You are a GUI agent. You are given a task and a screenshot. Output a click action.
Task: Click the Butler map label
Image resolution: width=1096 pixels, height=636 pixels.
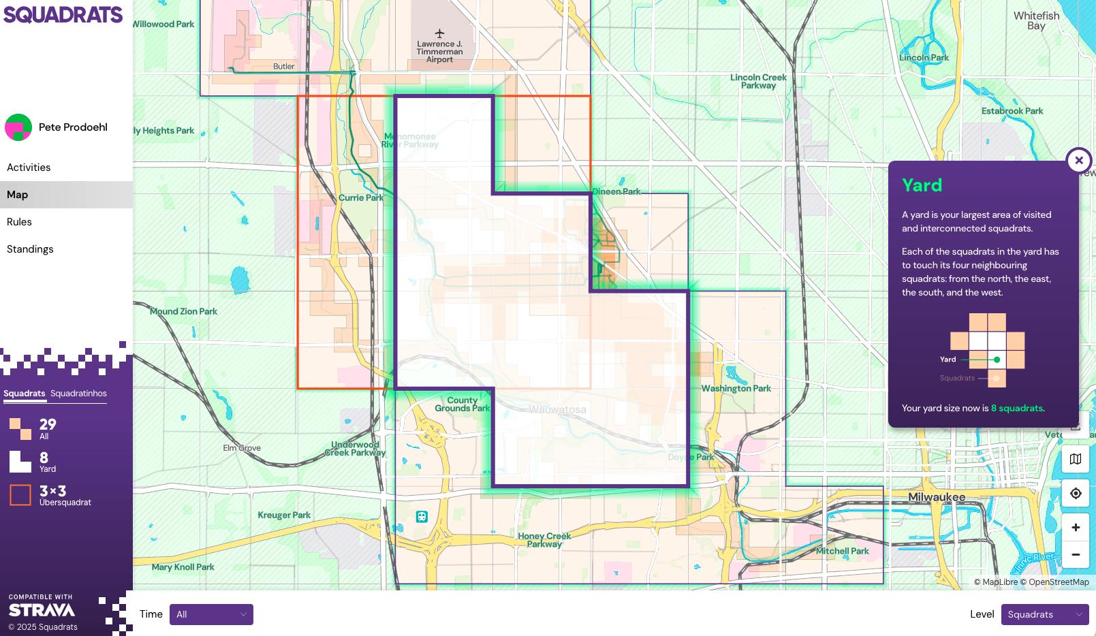coord(284,67)
